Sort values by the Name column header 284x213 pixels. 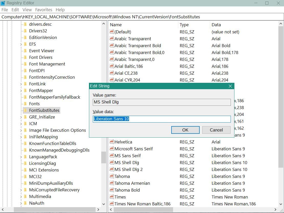pos(143,25)
